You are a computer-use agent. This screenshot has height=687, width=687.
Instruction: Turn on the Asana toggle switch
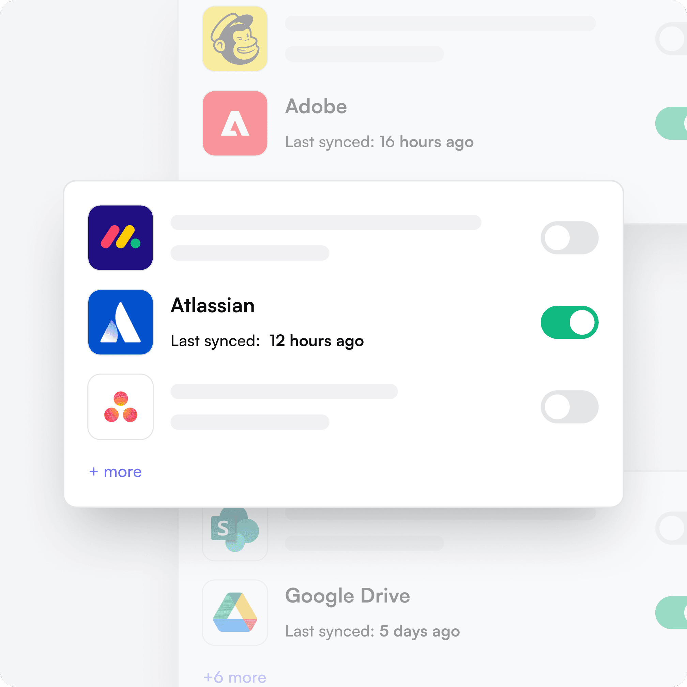[569, 407]
